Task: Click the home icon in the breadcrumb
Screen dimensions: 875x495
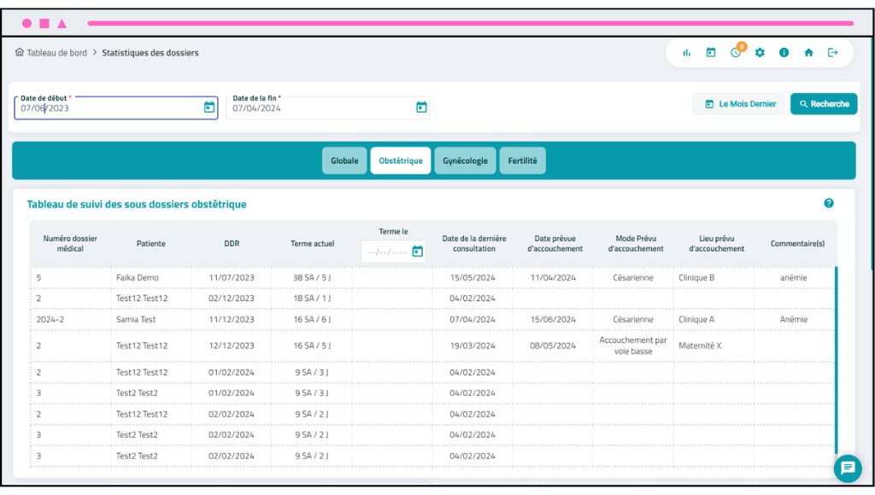Action: click(x=20, y=52)
